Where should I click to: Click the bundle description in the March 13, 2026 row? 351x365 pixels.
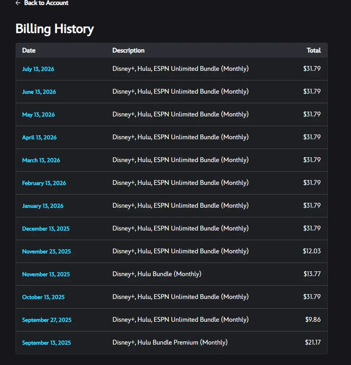[x=181, y=160]
